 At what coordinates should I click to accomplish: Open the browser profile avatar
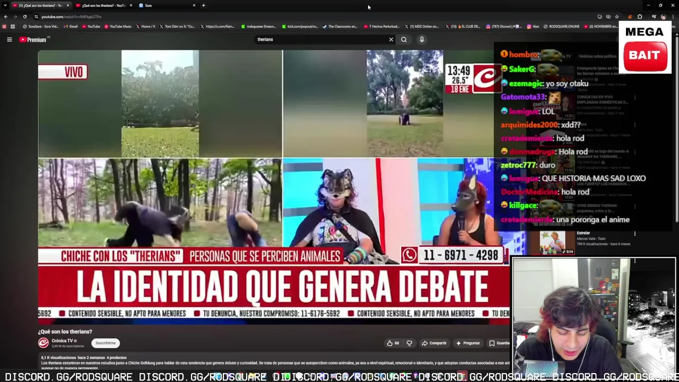663,16
